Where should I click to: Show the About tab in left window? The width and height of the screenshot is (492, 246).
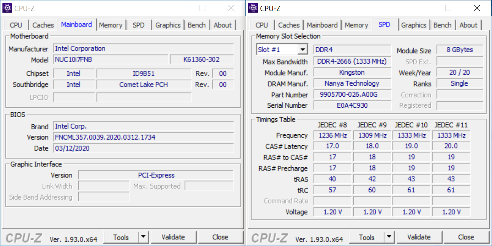coord(223,25)
